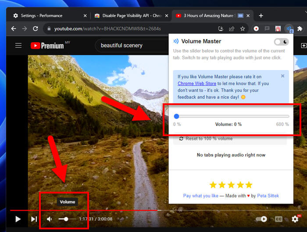This screenshot has height=232, width=307.
Task: Click the red video progress bar
Action: click(x=84, y=211)
